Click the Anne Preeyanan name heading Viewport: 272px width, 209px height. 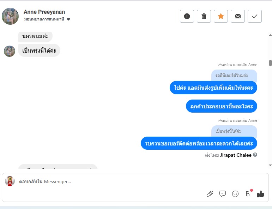(44, 12)
